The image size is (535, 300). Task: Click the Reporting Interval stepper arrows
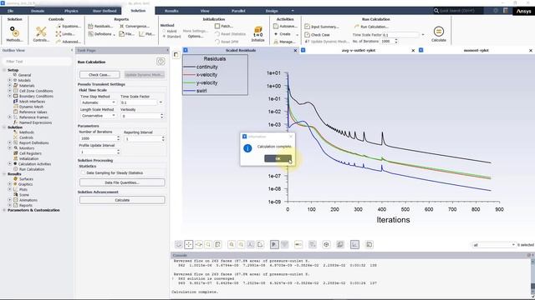163,139
